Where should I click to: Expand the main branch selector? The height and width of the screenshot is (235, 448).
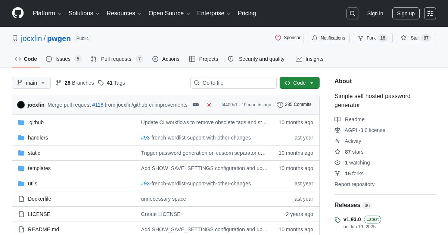coord(31,83)
